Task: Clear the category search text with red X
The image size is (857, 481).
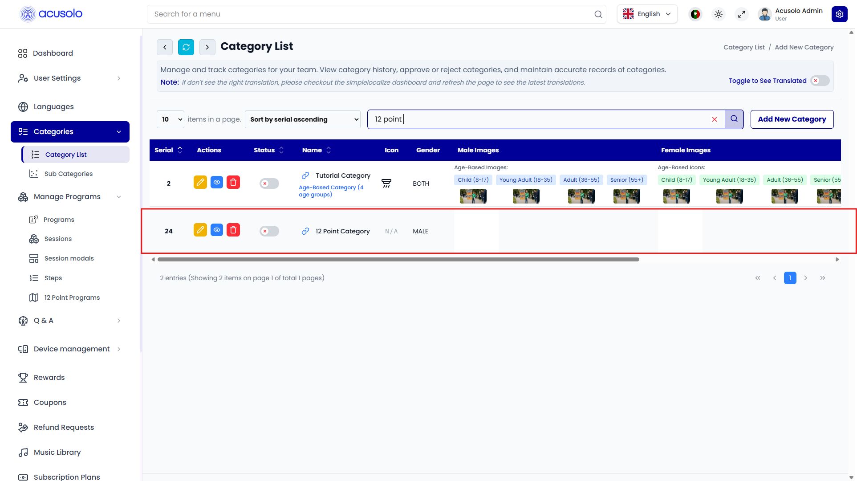Action: coord(715,119)
